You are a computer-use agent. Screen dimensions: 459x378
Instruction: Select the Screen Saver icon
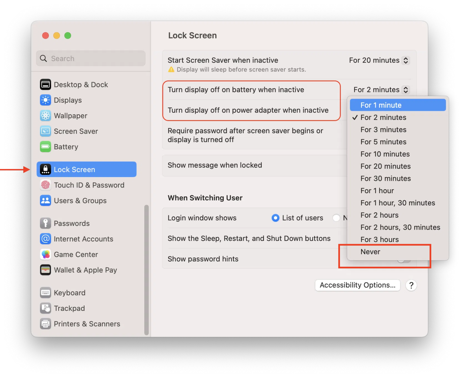click(45, 131)
